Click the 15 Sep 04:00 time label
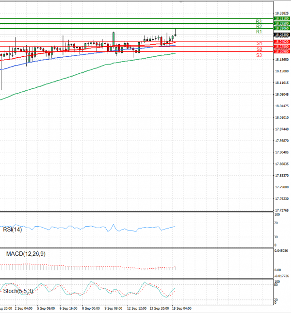Screen dimensions: 291x313 [x=182, y=309]
